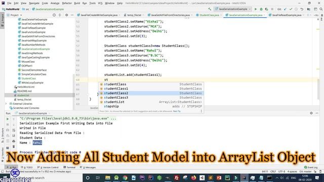Click the Git revert (rollback) icon

[x=302, y=9]
